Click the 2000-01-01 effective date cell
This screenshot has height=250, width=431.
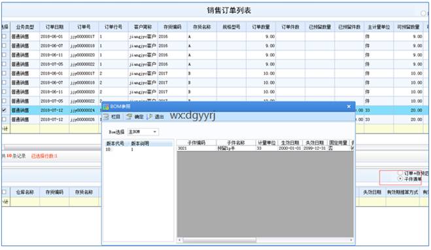(290, 149)
